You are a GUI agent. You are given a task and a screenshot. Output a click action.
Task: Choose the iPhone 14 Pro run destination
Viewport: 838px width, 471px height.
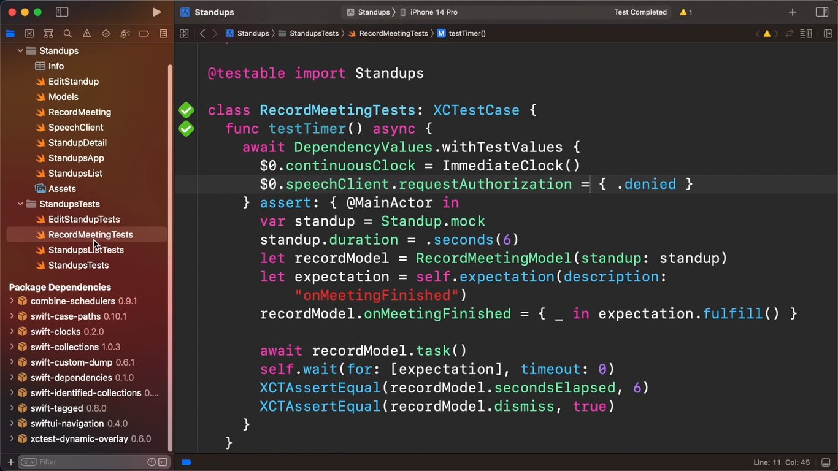[x=429, y=12]
